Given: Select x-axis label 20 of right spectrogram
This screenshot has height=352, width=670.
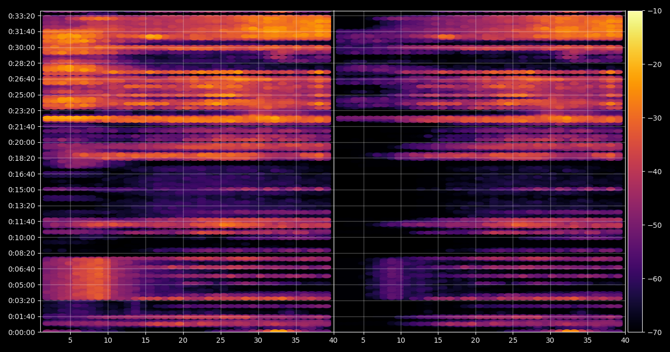Looking at the screenshot, I should point(476,341).
